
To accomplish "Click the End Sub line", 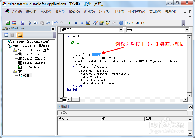I will coord(72,90).
